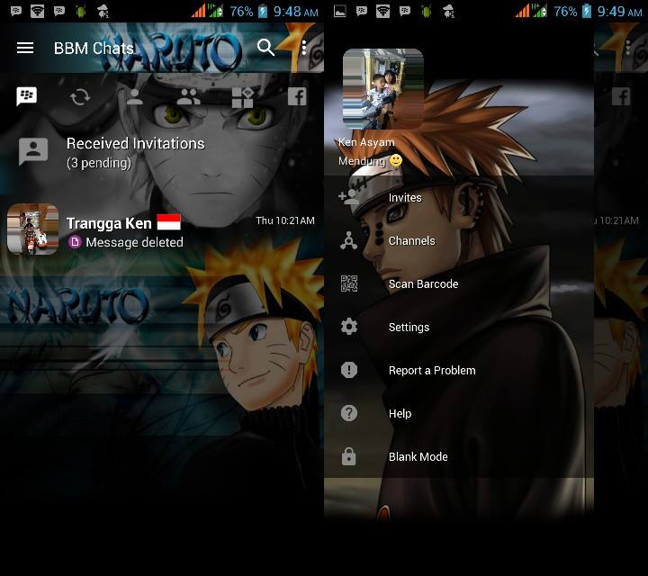The height and width of the screenshot is (576, 648).
Task: Tap the Wi-Fi notification icon in left status bar
Action: tap(38, 11)
